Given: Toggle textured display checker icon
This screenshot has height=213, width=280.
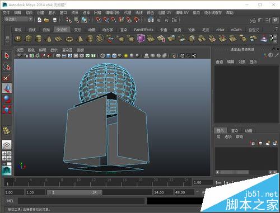Looking at the screenshot, I should (x=120, y=55).
